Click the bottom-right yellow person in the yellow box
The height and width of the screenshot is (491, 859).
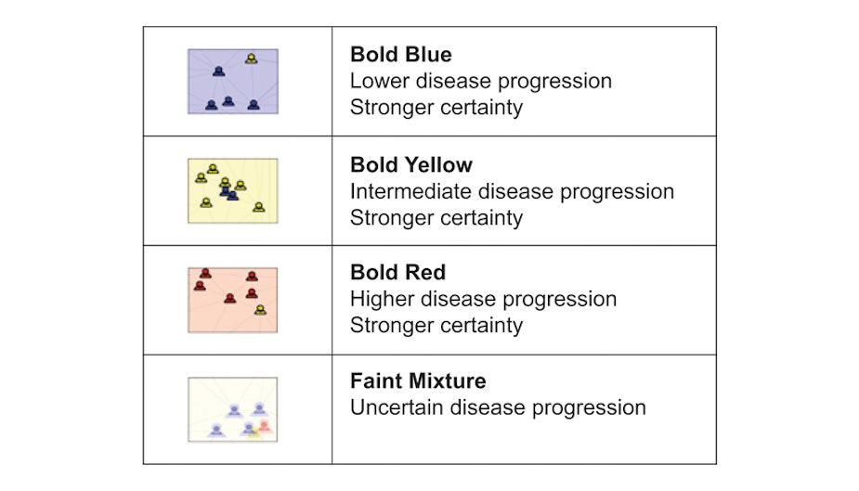tap(258, 206)
